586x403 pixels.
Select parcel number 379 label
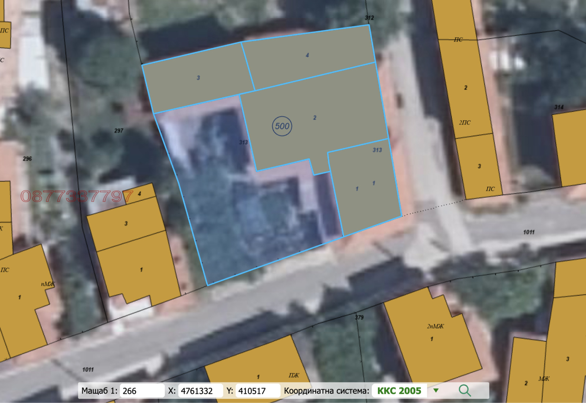point(359,317)
